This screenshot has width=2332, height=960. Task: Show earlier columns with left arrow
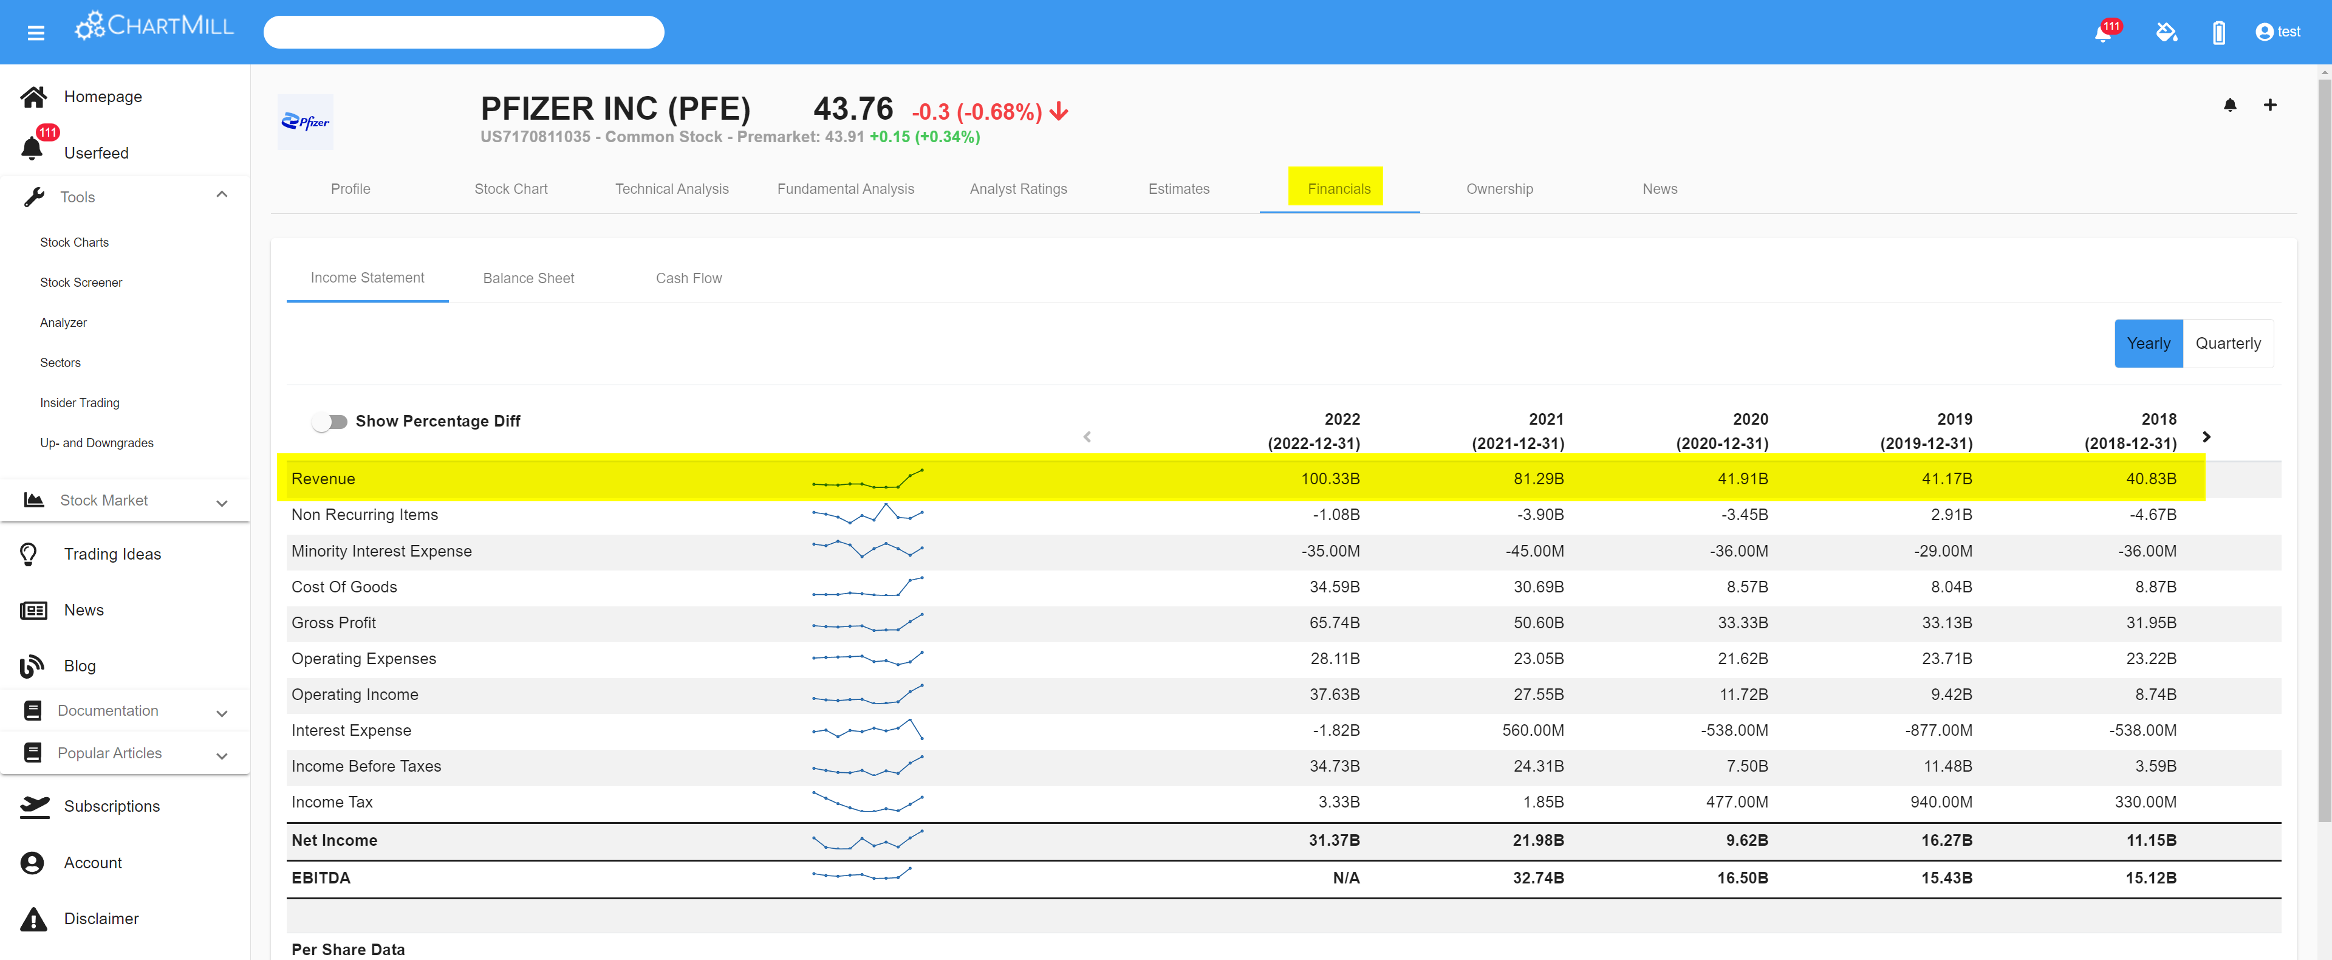click(1087, 436)
